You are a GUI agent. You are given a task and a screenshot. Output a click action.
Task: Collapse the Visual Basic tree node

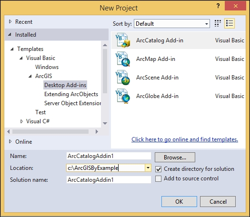click(21, 58)
